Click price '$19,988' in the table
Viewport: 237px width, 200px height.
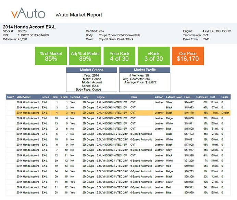pos(189,166)
